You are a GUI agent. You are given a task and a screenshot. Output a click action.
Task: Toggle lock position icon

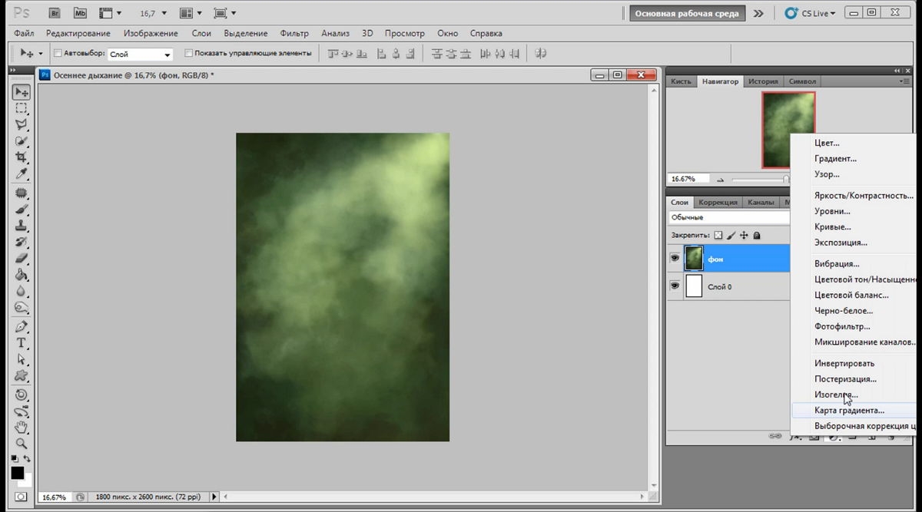tap(744, 236)
